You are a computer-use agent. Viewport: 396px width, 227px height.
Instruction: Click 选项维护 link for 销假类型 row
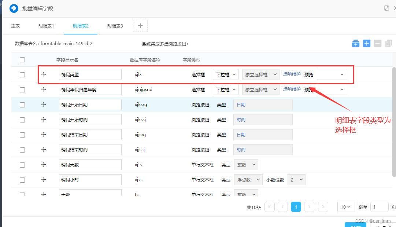[x=292, y=74]
